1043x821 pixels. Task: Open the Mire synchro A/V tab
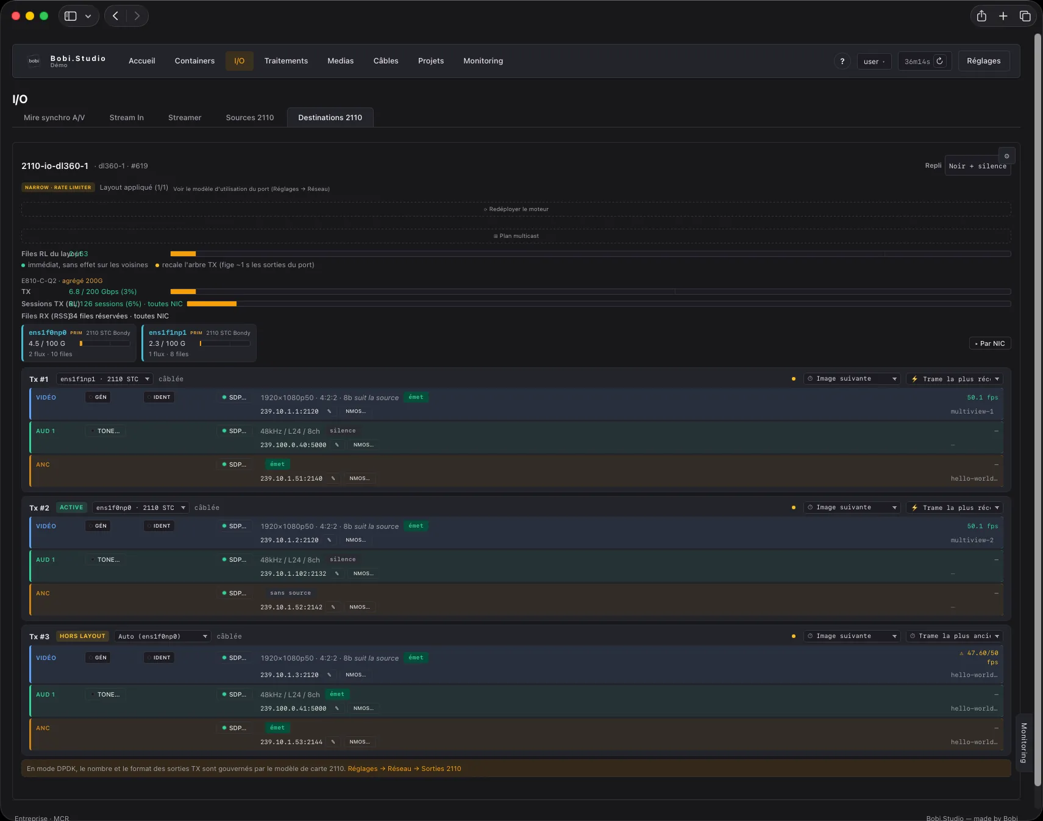click(54, 118)
